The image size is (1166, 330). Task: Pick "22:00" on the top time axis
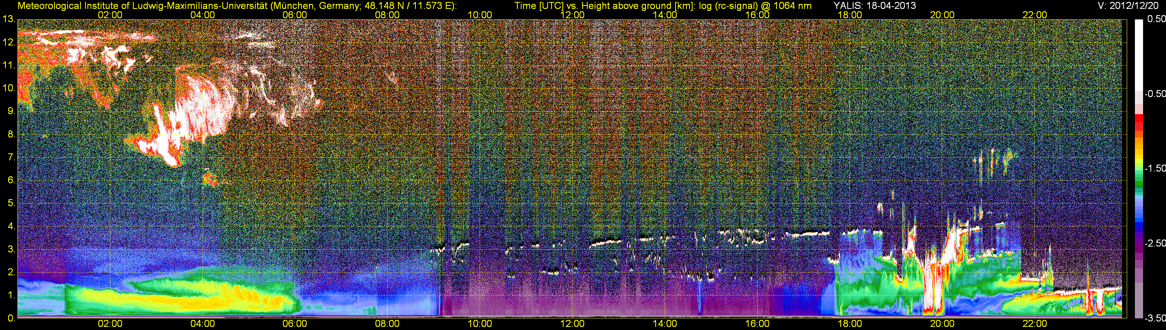click(1035, 15)
